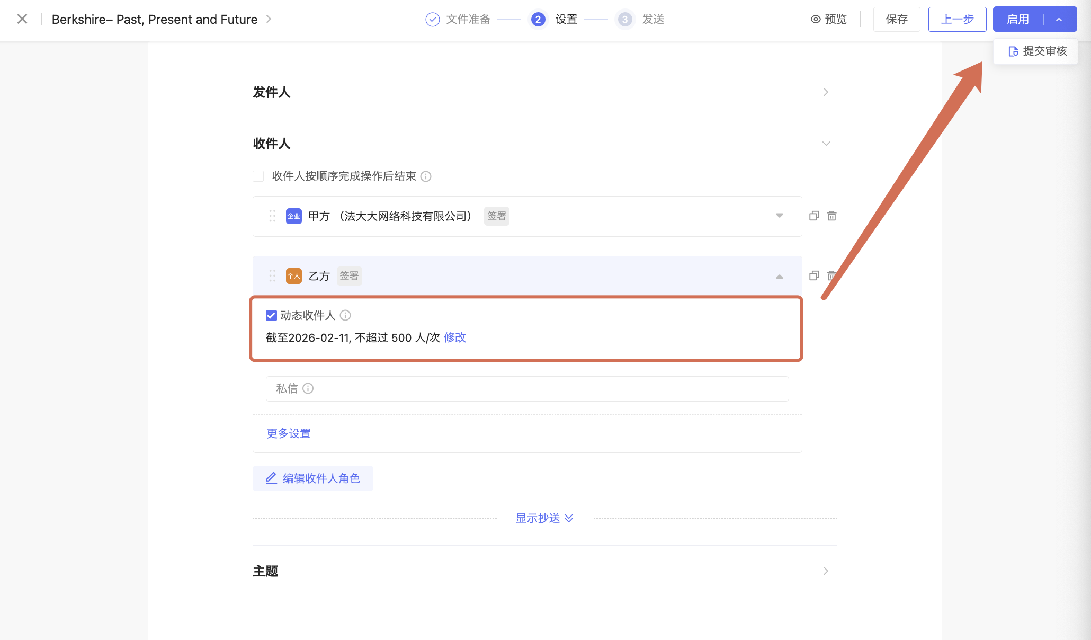
Task: Expand the 发件人 section chevron
Action: click(x=825, y=92)
